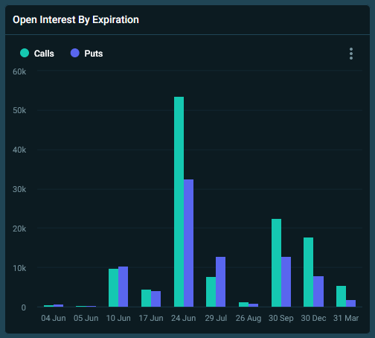
Task: Click the 31 Mar Calls bar
Action: [x=341, y=296]
